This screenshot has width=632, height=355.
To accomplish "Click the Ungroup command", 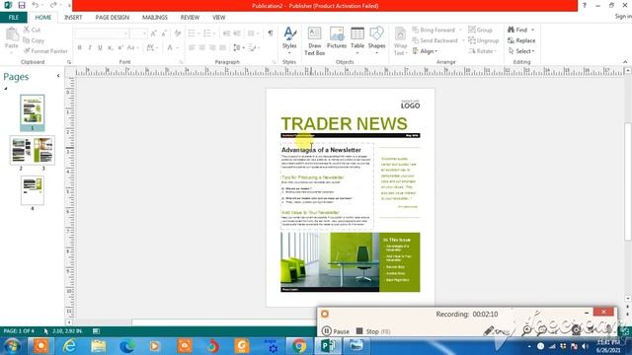I will pos(483,40).
